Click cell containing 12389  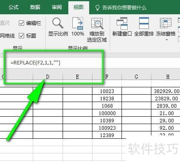point(107,135)
